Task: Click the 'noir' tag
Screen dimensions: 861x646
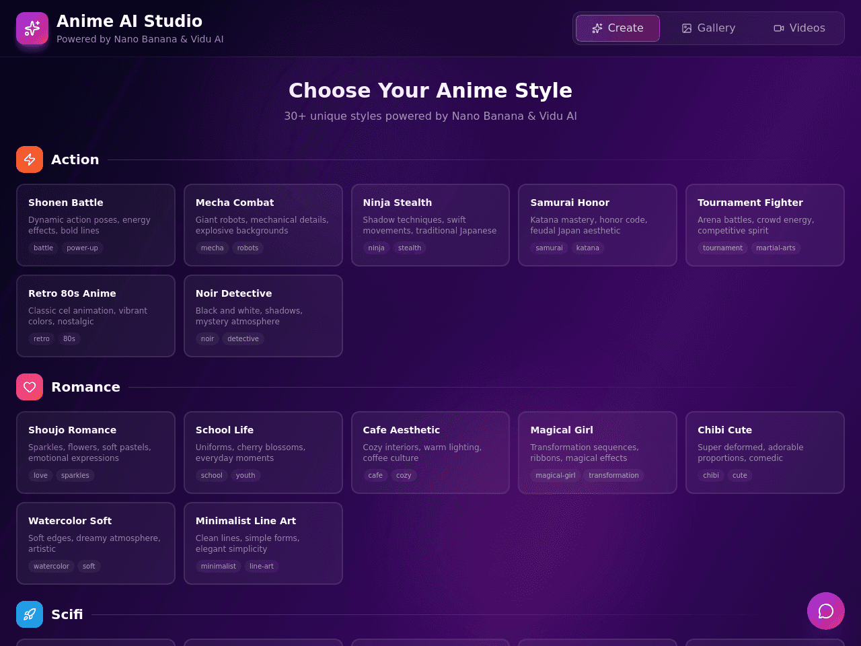Action: tap(207, 338)
